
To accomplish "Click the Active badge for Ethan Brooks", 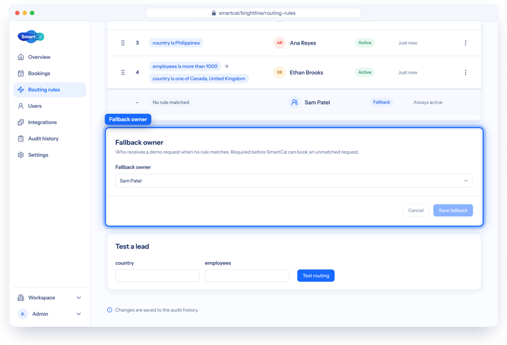I will (365, 72).
